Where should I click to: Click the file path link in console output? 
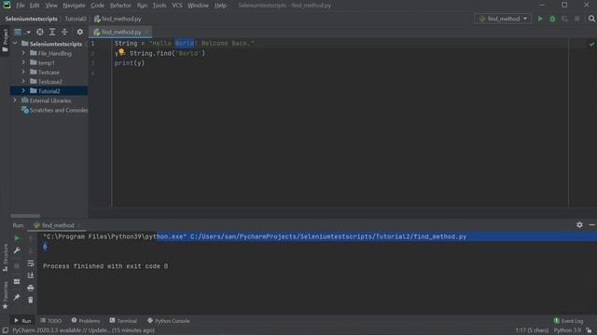point(328,236)
